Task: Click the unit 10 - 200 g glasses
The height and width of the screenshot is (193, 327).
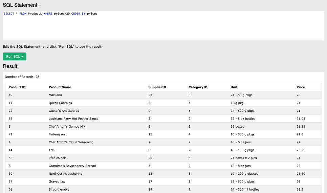Action: click(x=244, y=174)
